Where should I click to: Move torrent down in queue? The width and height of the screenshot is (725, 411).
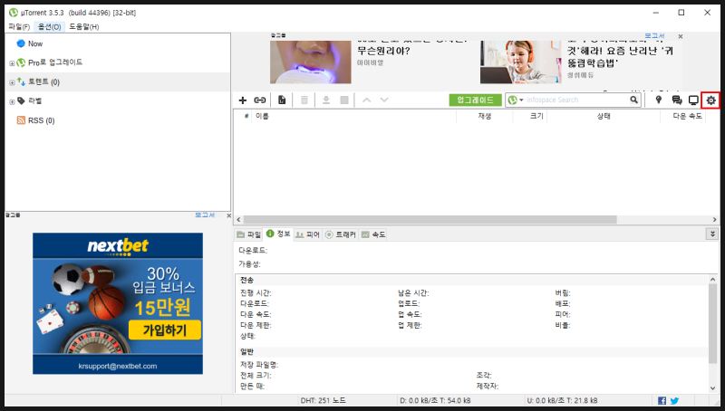coord(384,100)
